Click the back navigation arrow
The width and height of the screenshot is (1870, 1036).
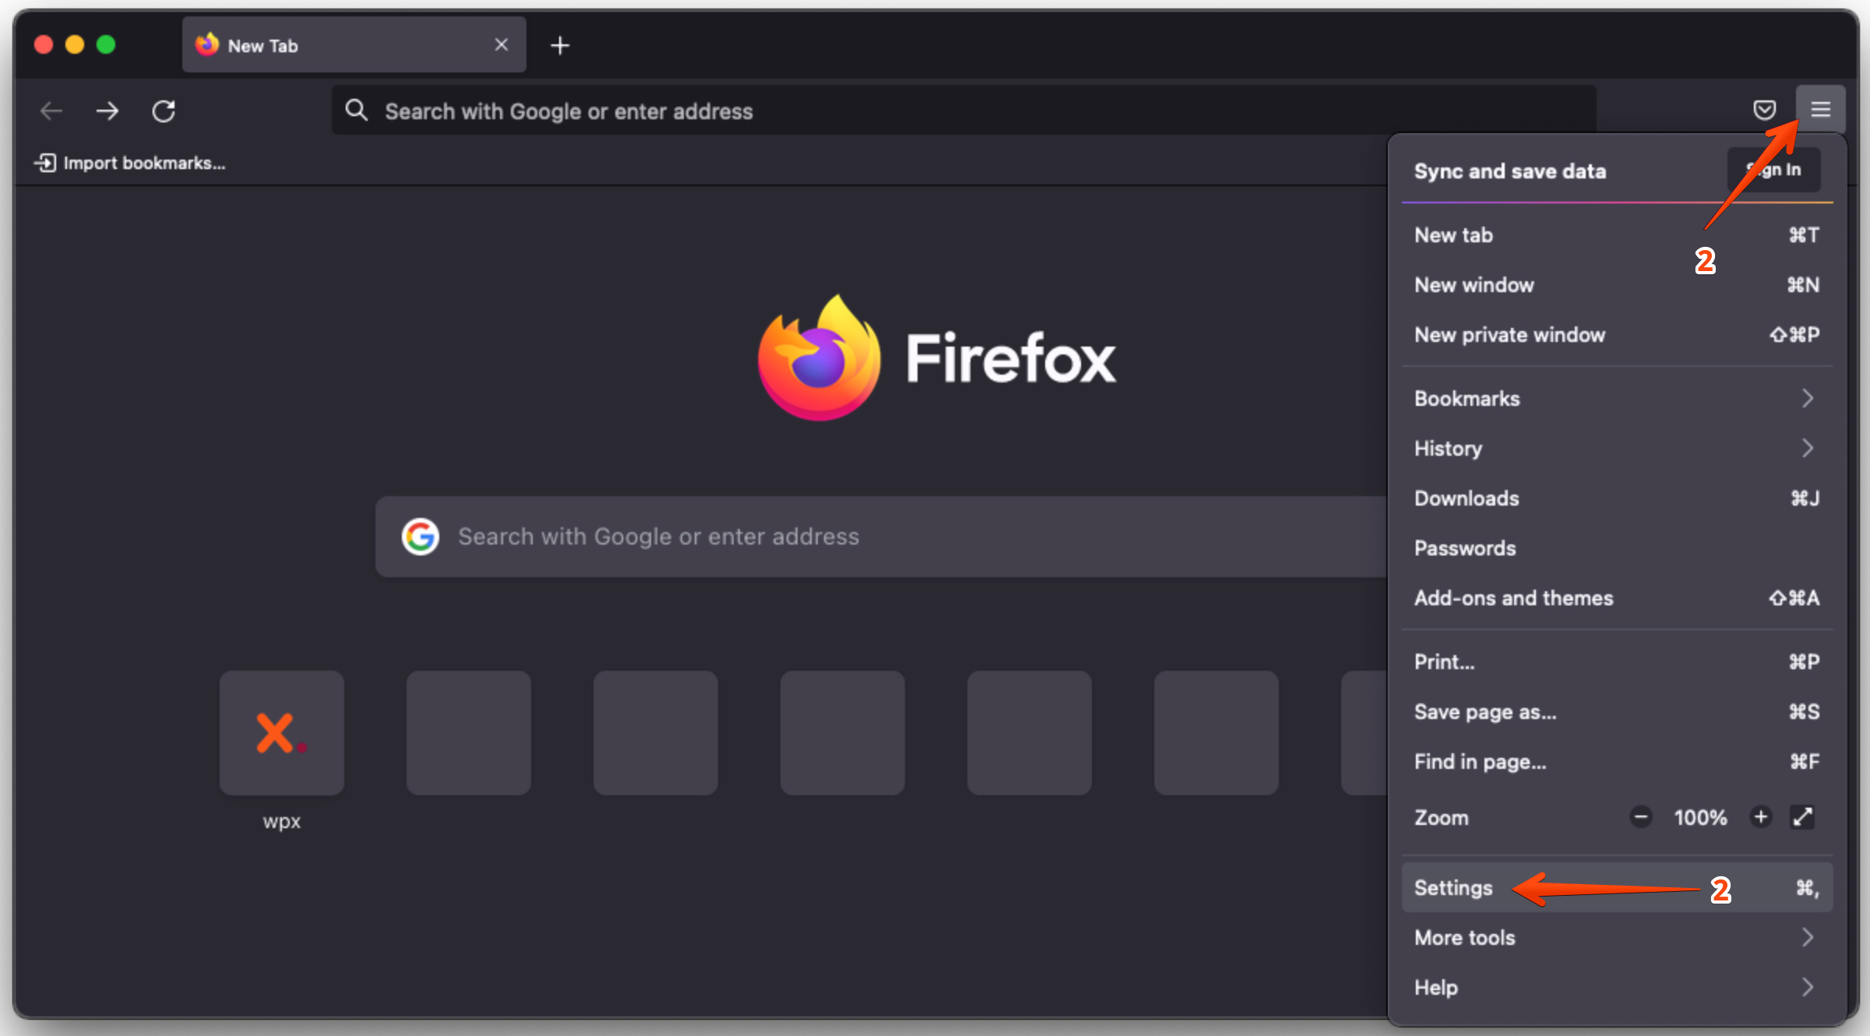coord(51,111)
